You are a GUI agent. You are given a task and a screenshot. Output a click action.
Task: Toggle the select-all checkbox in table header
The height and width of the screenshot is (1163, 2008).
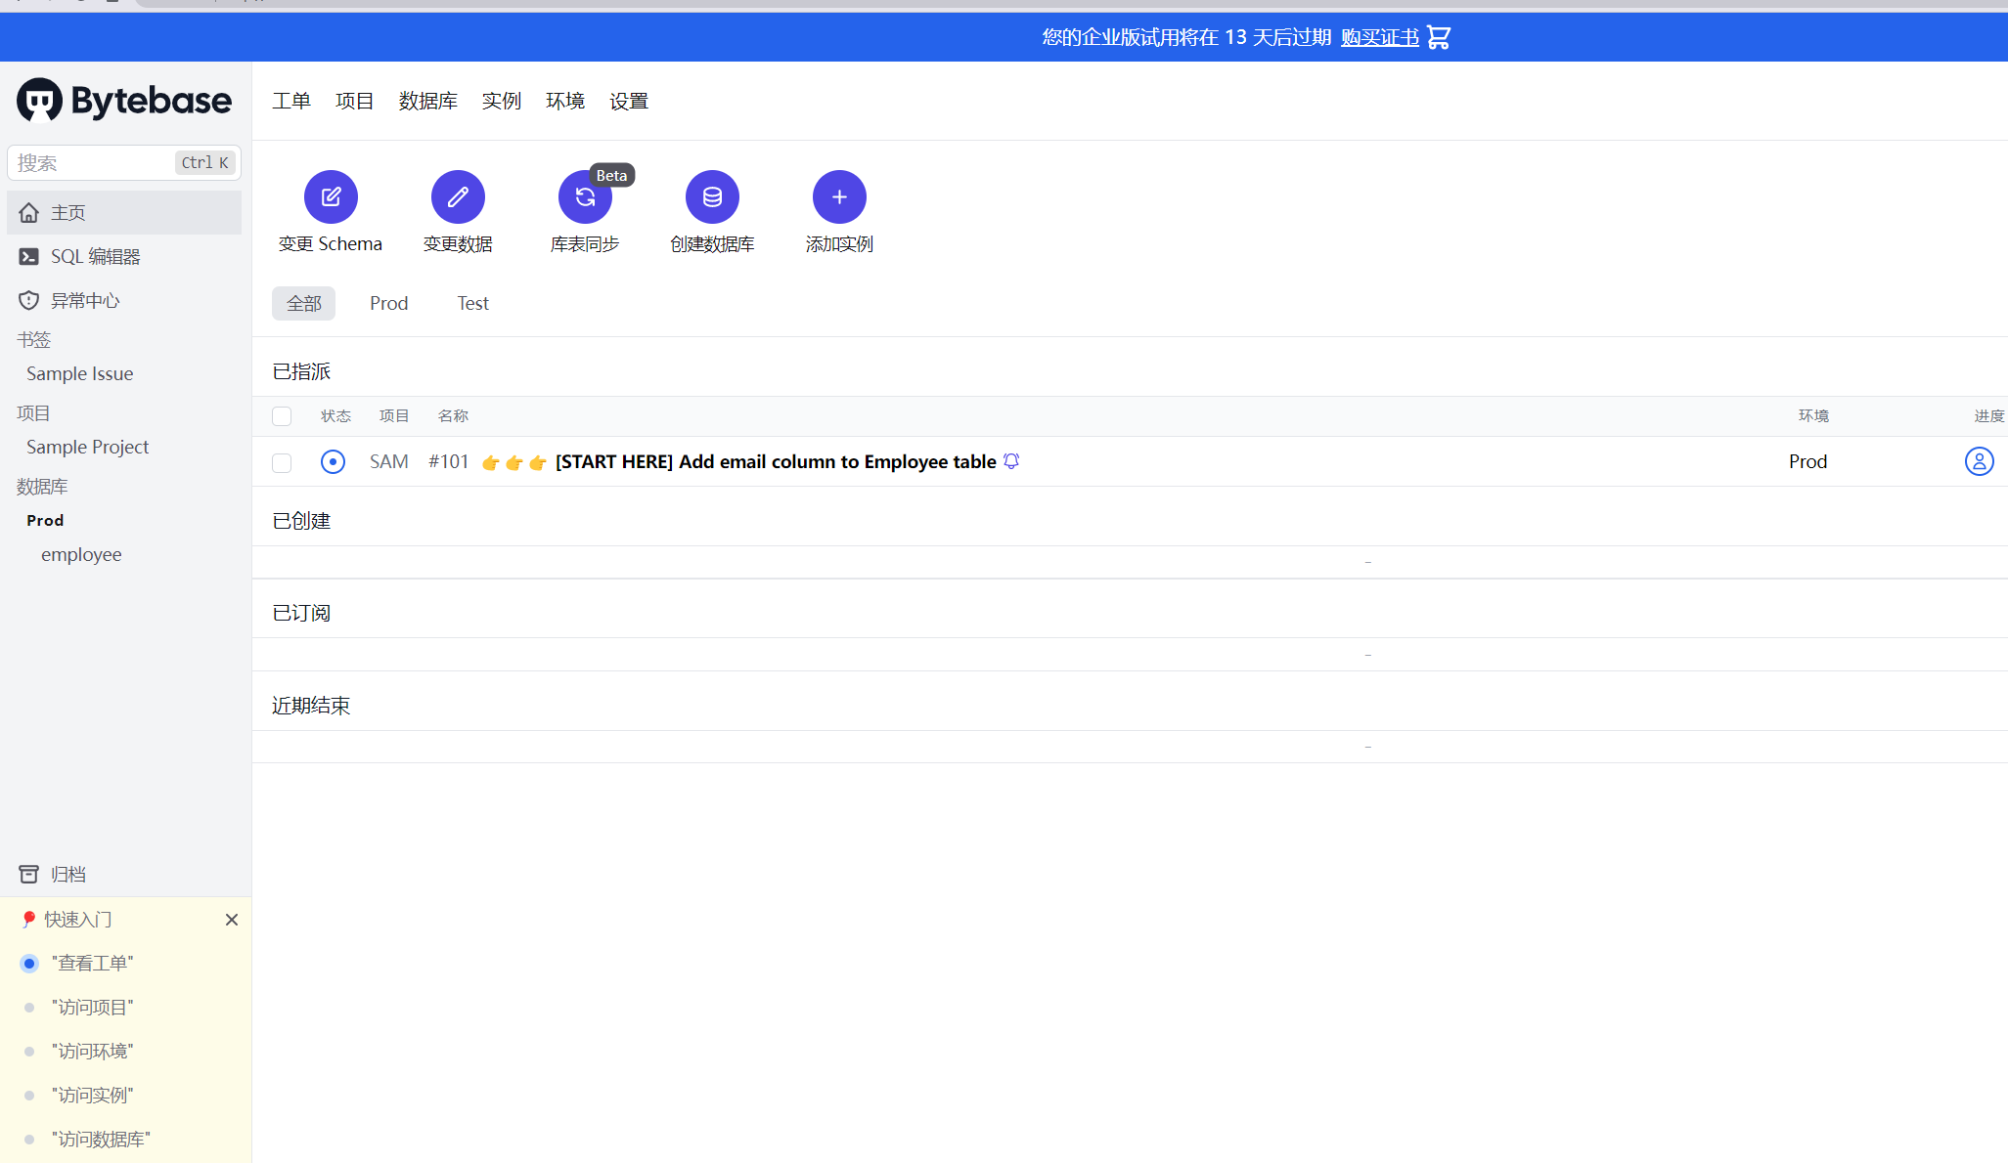pyautogui.click(x=282, y=416)
